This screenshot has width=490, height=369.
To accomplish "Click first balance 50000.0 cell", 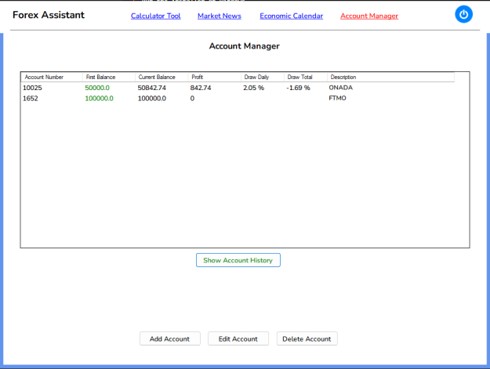I will coord(97,88).
